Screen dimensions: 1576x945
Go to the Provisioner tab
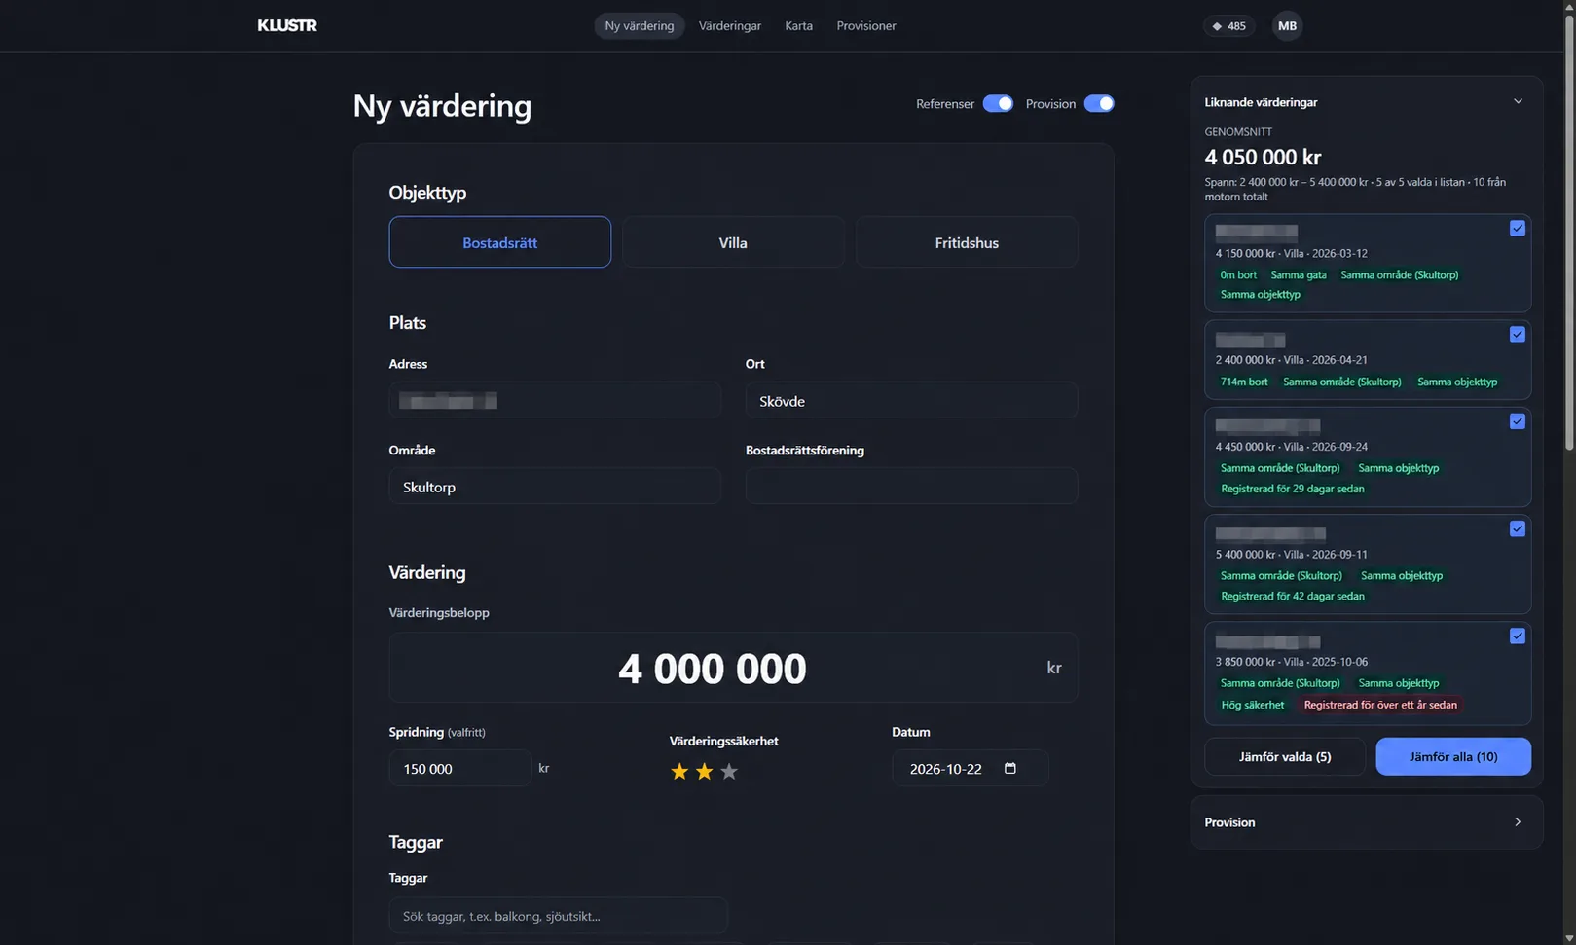click(x=866, y=26)
